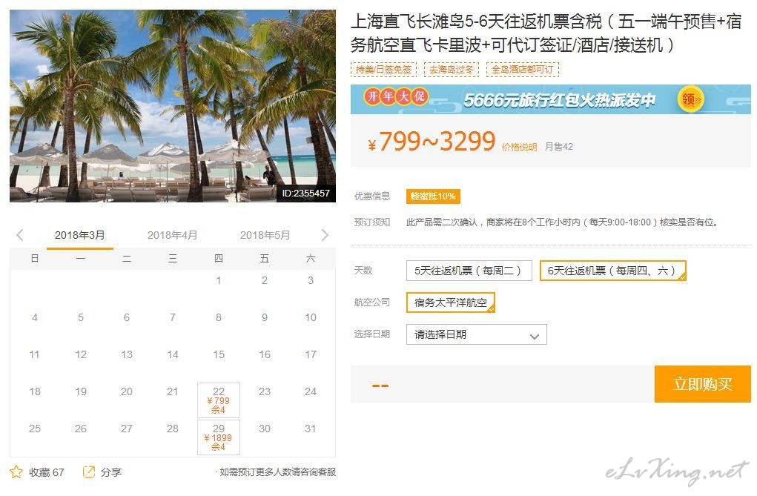The image size is (757, 496).
Task: Click the 开年大促 promotion badge
Action: point(396,96)
